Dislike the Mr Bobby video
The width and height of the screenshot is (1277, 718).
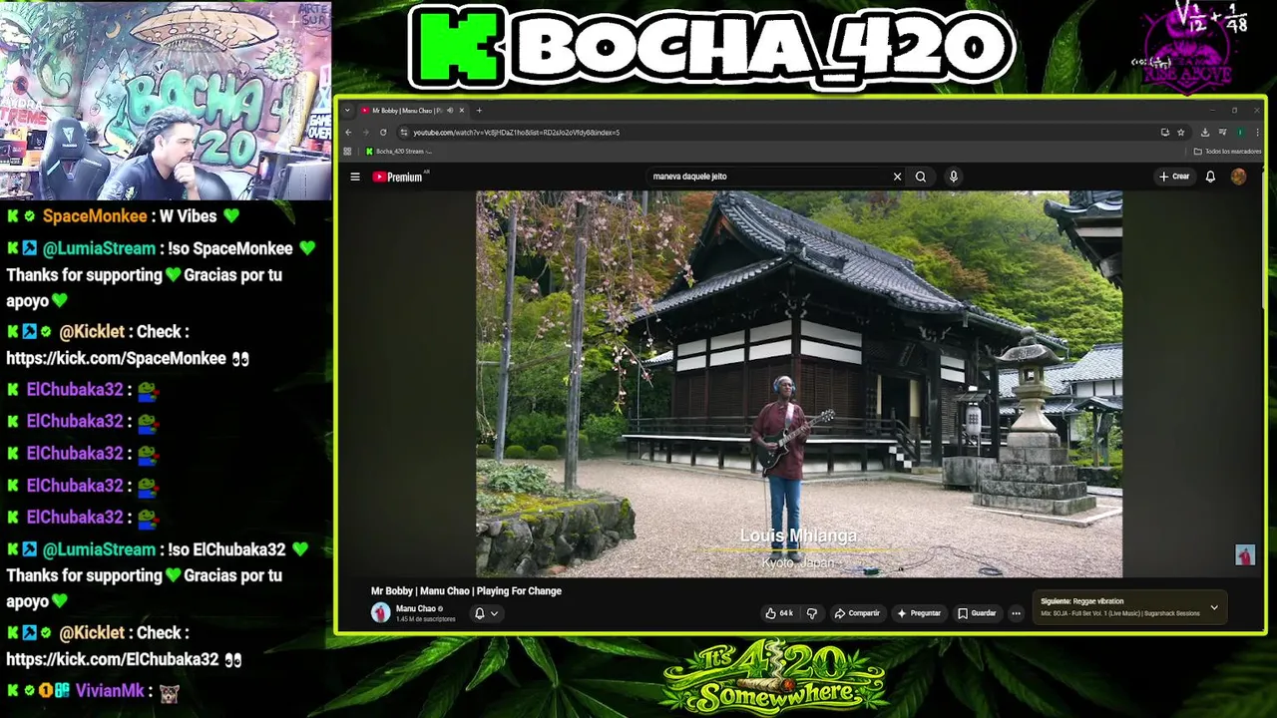pyautogui.click(x=811, y=613)
